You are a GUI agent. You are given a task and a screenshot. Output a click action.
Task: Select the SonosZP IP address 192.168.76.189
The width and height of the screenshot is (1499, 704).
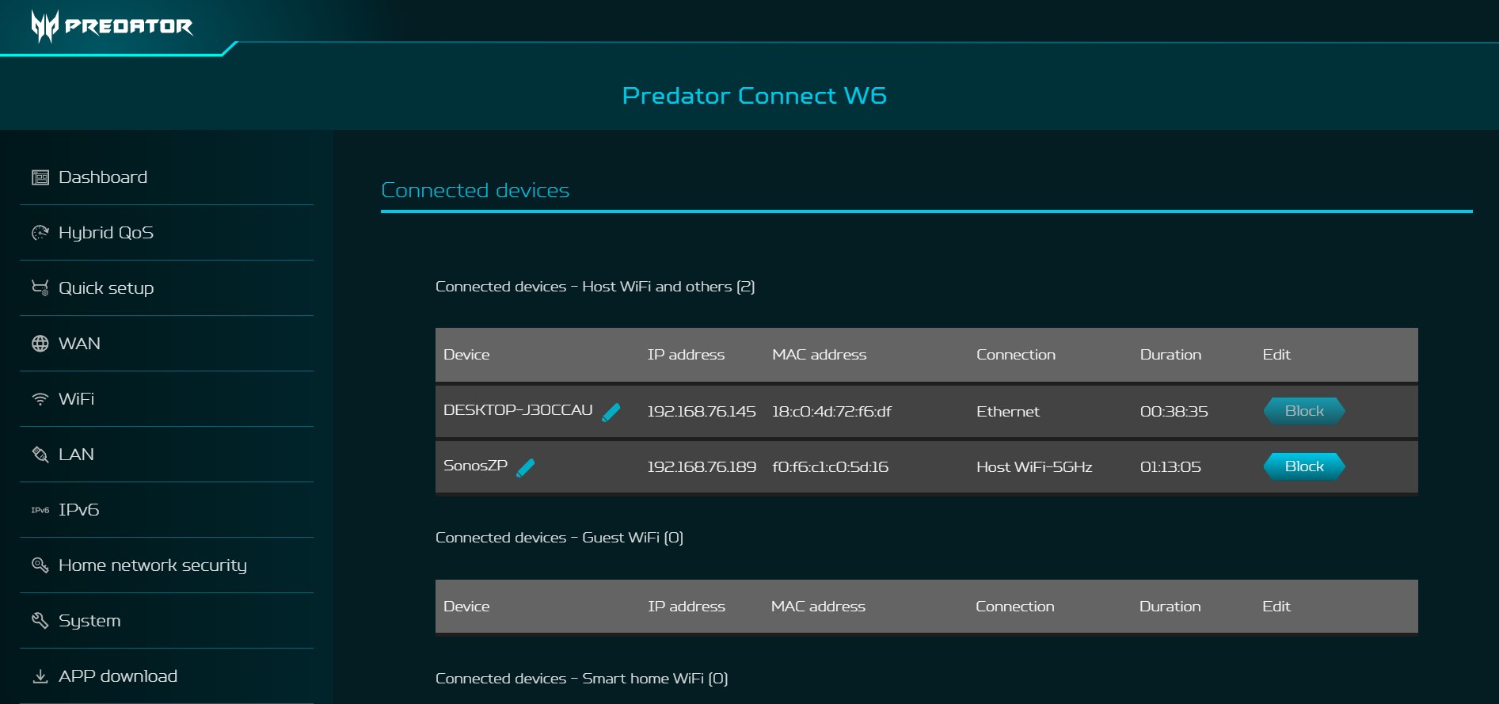coord(702,467)
